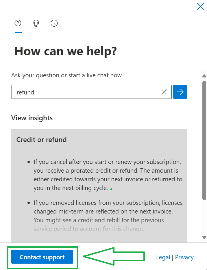Click the scrollbar up arrow

(x=204, y=76)
